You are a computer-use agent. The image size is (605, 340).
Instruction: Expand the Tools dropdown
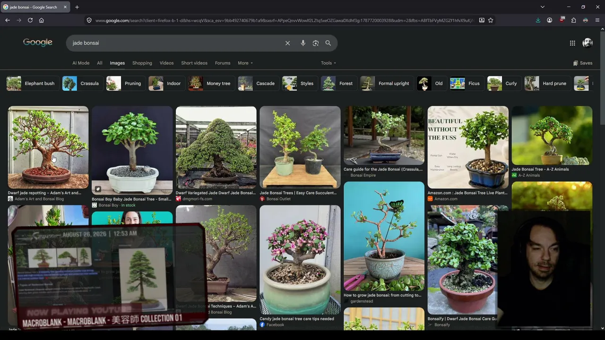pos(328,63)
